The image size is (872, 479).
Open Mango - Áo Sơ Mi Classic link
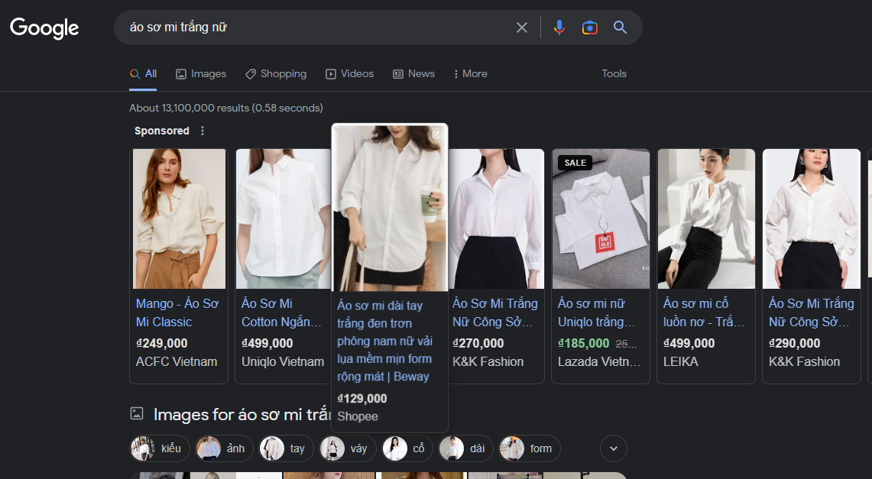pyautogui.click(x=177, y=312)
